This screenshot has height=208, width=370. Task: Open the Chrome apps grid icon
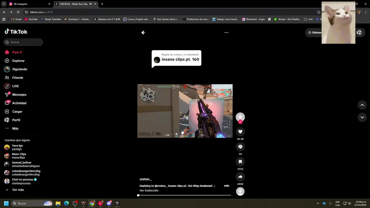4,19
